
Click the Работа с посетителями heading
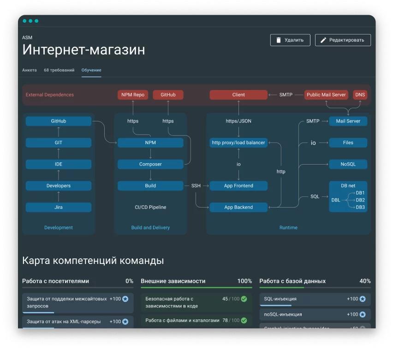pos(55,281)
